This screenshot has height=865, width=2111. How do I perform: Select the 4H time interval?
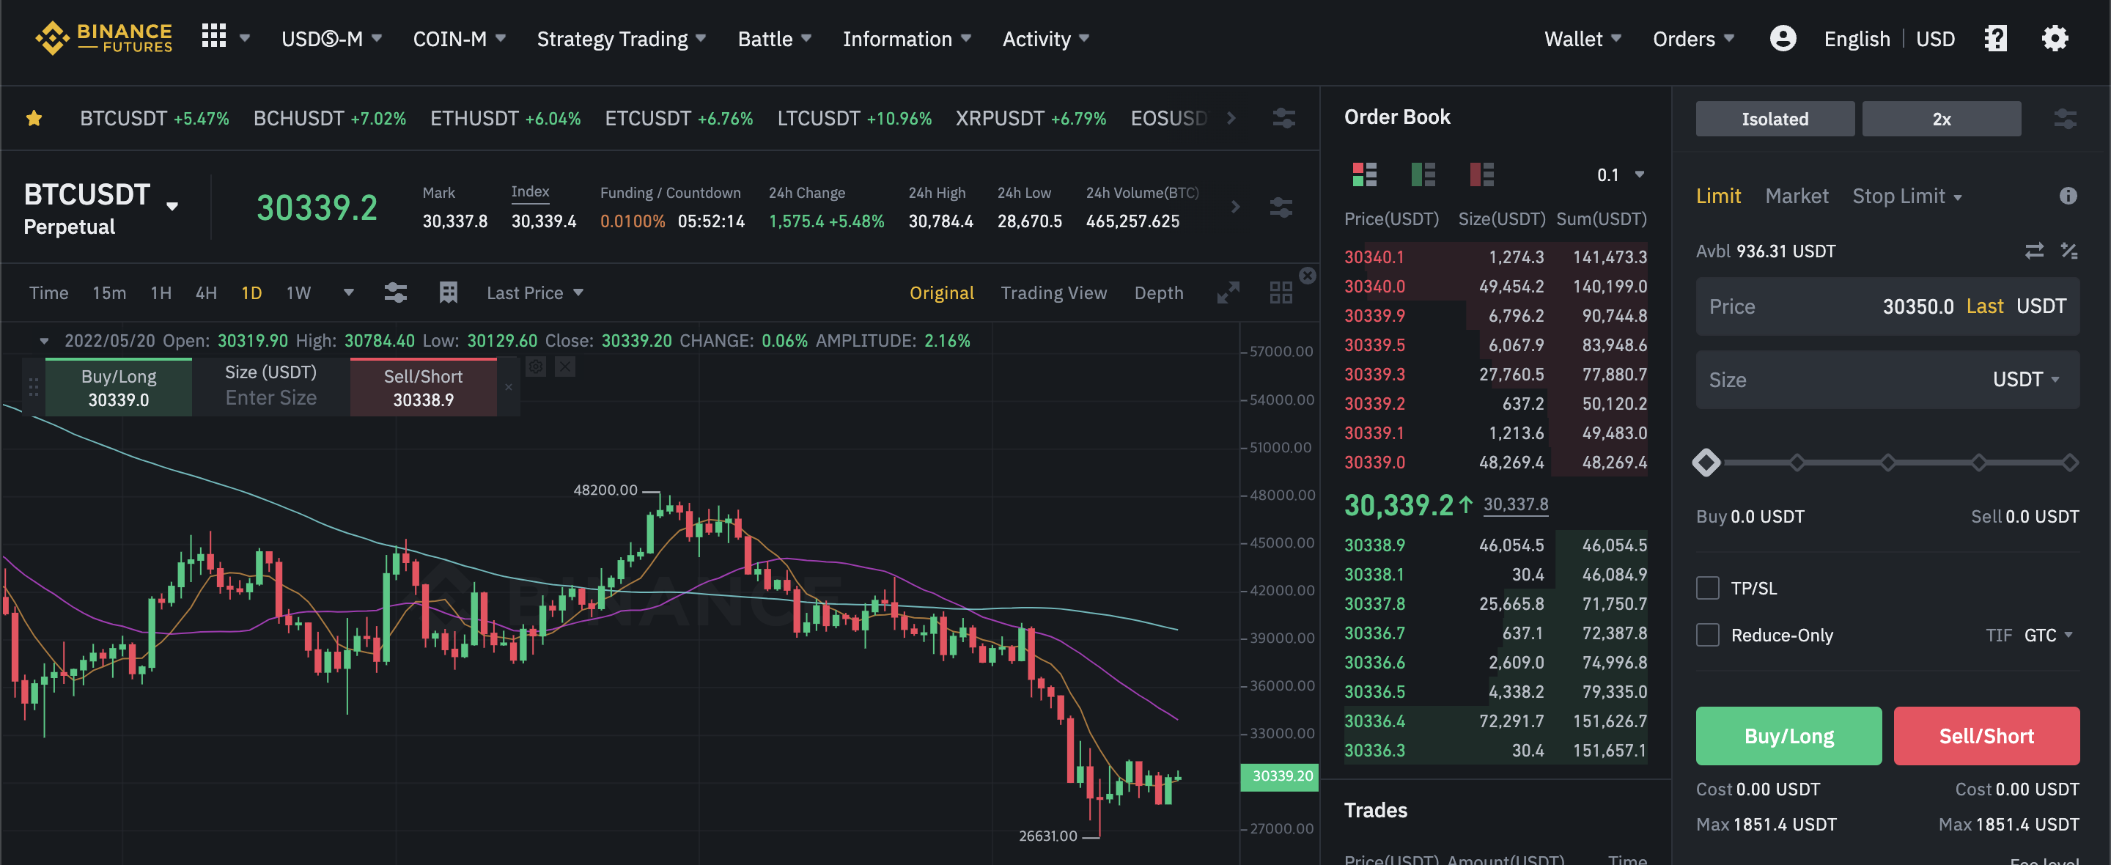click(x=206, y=292)
